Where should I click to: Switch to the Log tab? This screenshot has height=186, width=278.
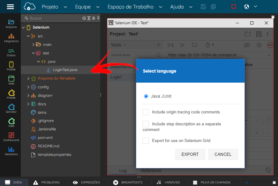pyautogui.click(x=123, y=171)
